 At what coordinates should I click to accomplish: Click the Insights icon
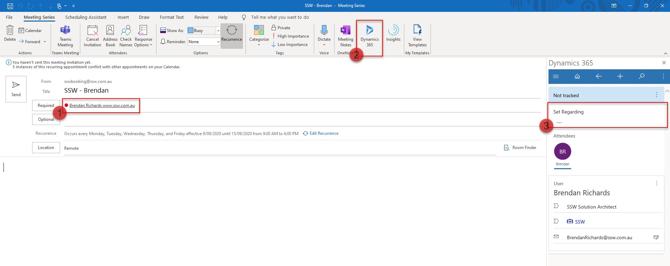393,34
